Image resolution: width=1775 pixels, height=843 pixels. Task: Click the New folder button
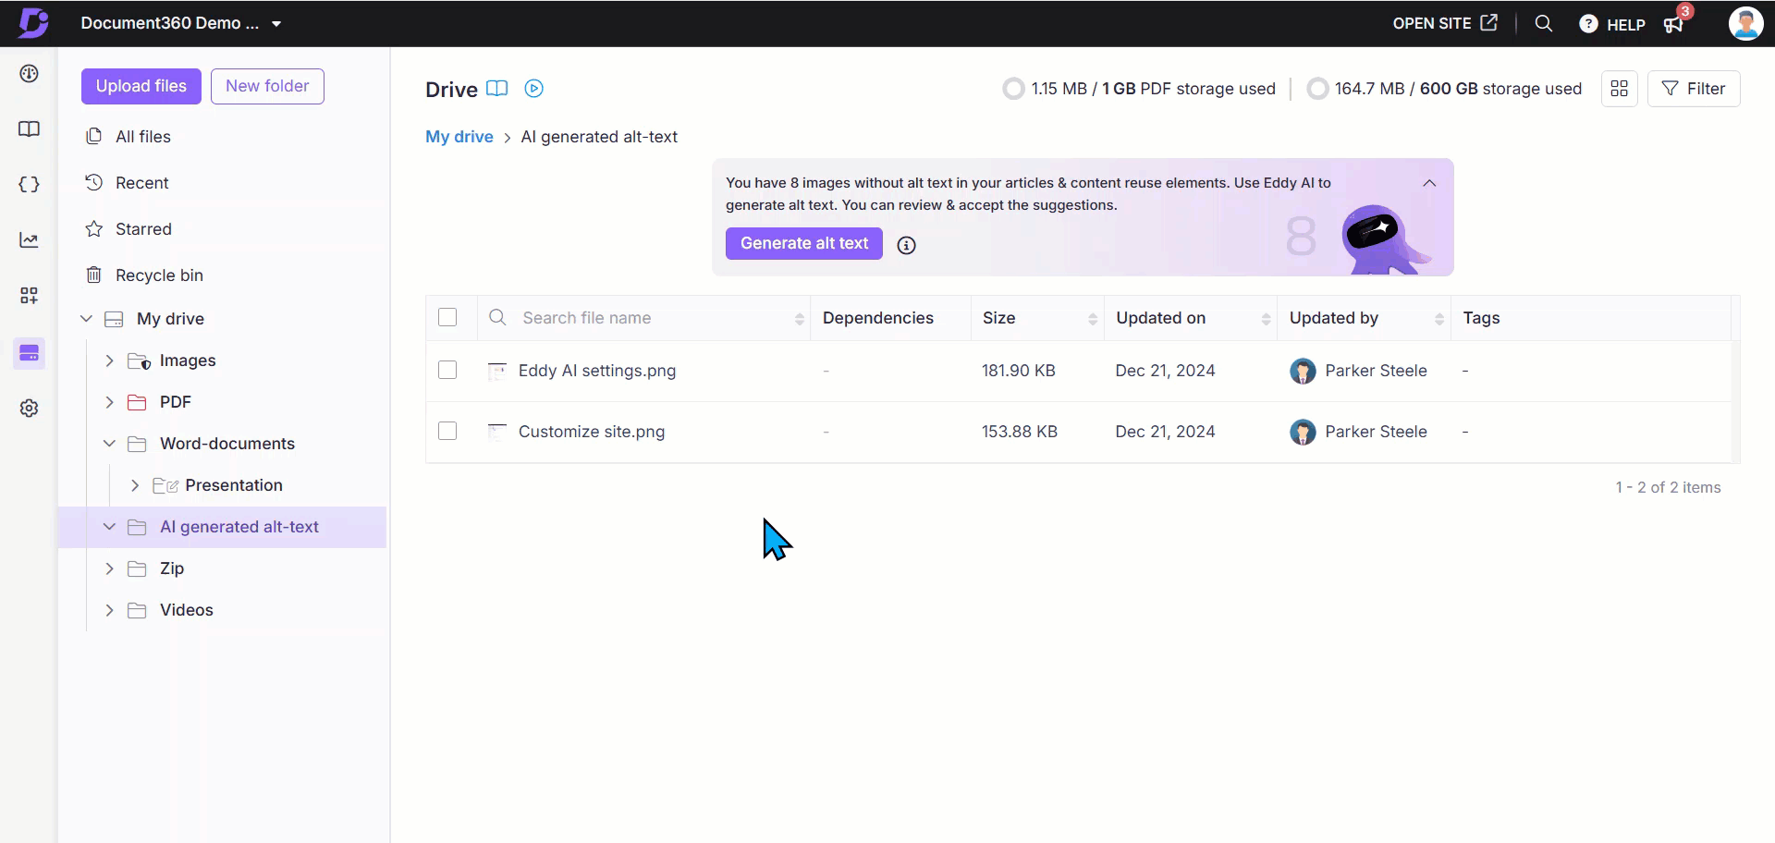[x=267, y=86]
